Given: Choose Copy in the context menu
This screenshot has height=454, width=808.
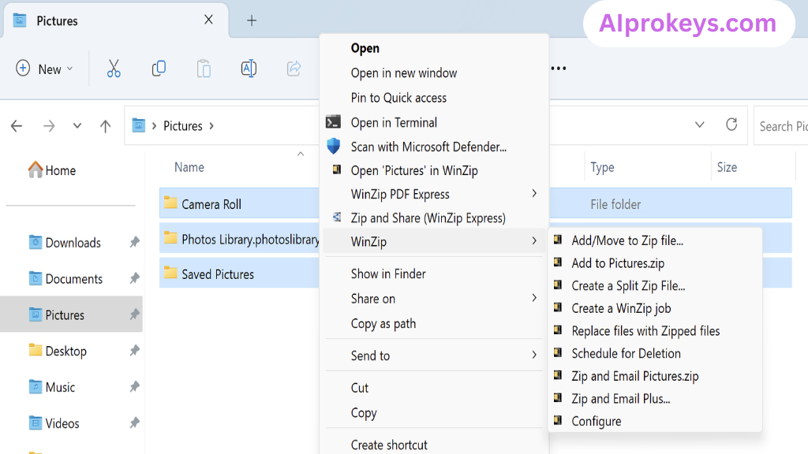Looking at the screenshot, I should click(363, 413).
